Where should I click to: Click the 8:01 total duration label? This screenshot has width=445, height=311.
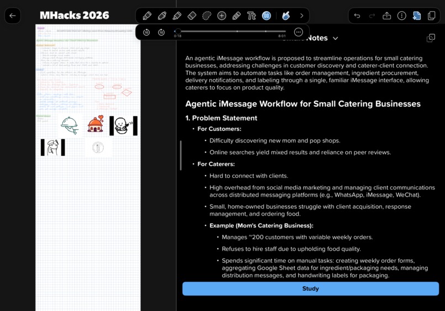(282, 36)
